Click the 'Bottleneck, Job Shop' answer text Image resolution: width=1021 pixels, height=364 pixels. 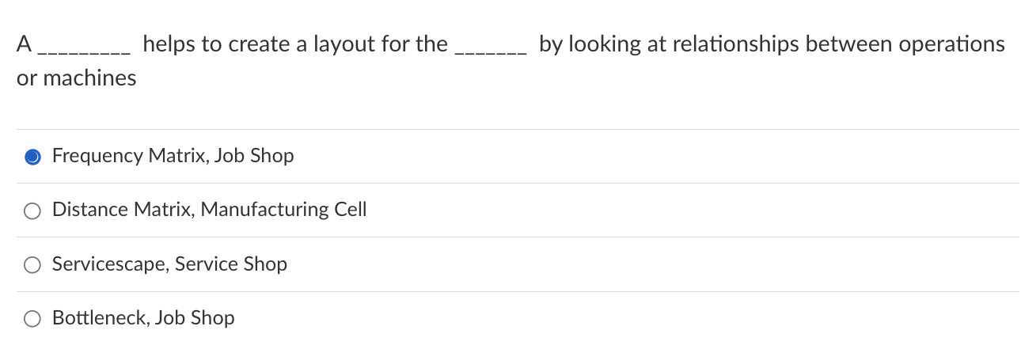[143, 318]
